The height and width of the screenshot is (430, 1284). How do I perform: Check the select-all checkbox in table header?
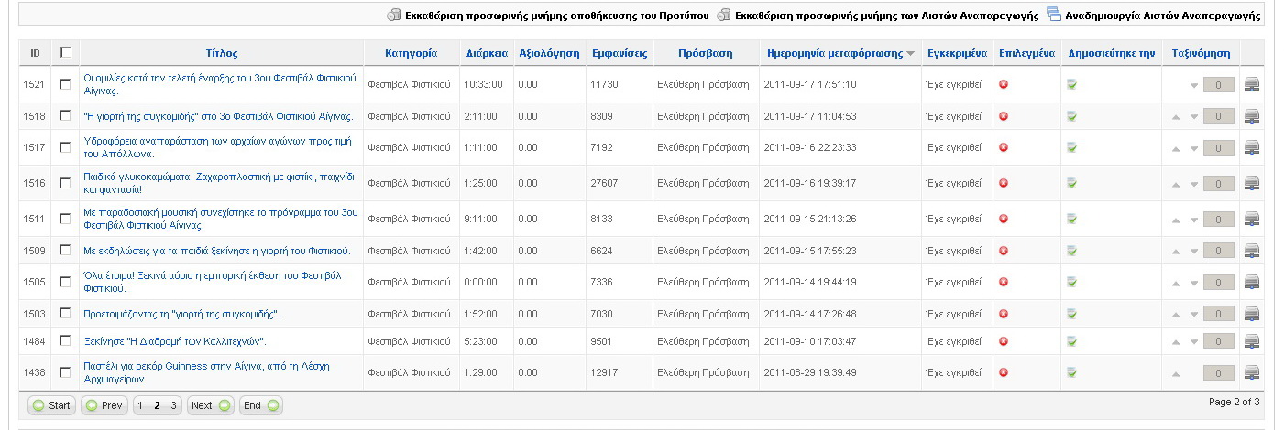click(x=65, y=53)
